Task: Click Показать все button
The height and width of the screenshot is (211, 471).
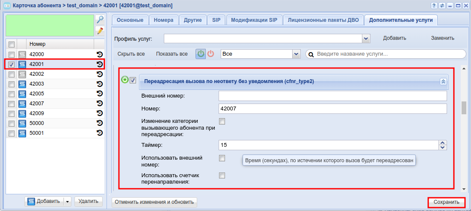Action: coord(172,54)
